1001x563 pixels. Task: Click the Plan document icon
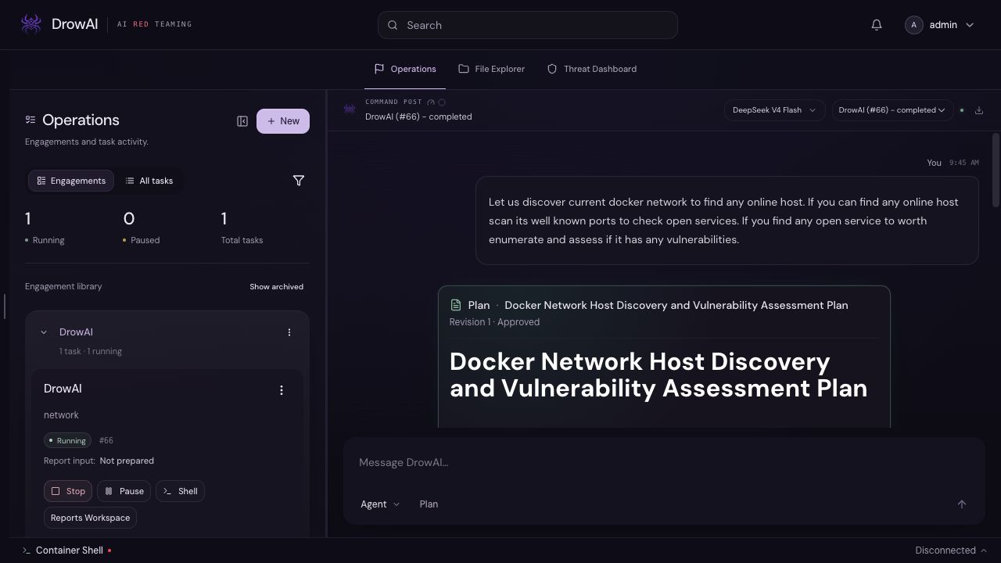click(x=456, y=305)
